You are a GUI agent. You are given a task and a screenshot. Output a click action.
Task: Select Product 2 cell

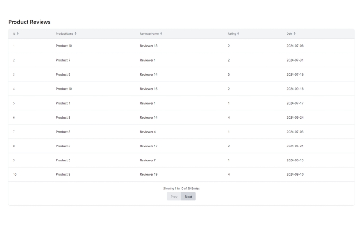(63, 146)
